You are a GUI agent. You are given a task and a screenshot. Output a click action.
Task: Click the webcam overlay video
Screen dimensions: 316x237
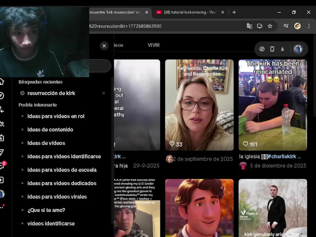44,42
